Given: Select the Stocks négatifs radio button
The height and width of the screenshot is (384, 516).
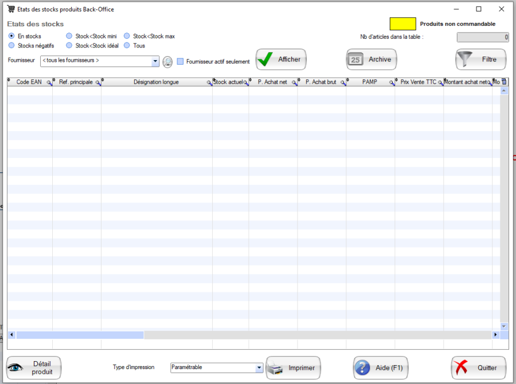Looking at the screenshot, I should [x=11, y=45].
